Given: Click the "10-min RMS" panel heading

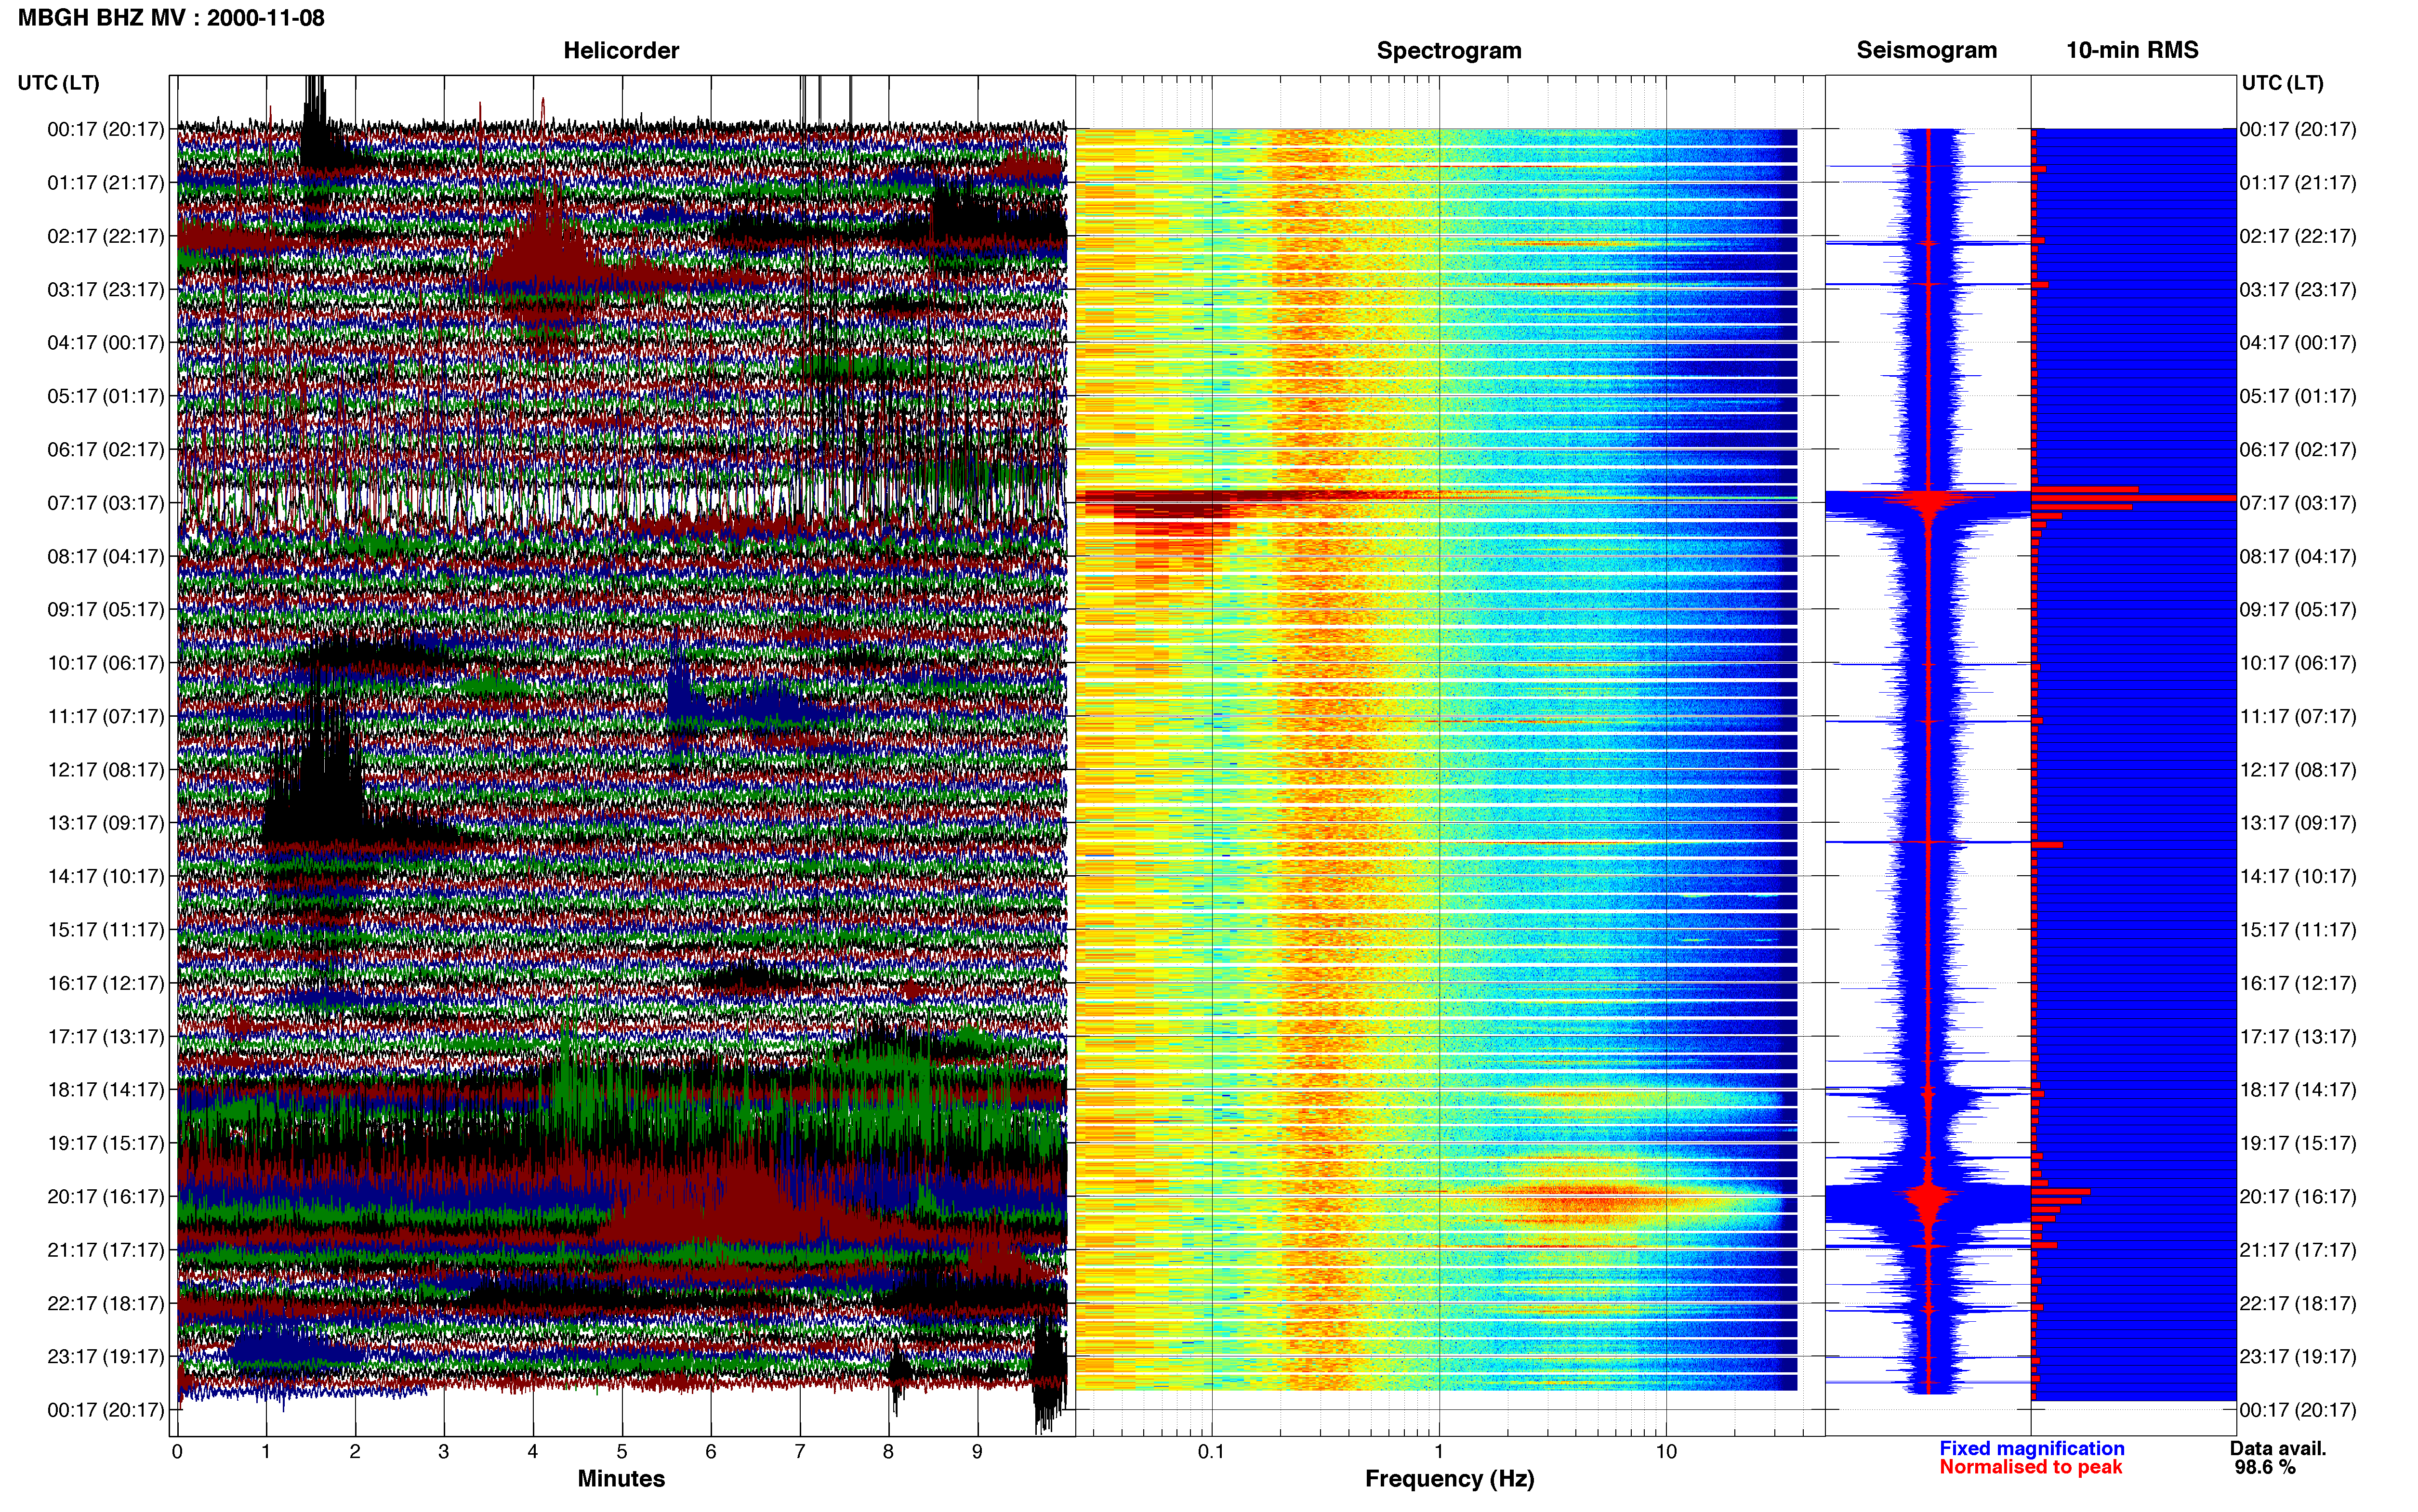Looking at the screenshot, I should click(x=2132, y=50).
